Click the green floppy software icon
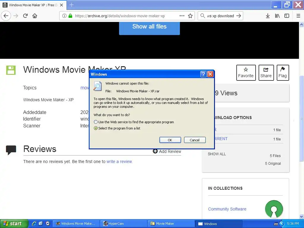 tap(11, 70)
